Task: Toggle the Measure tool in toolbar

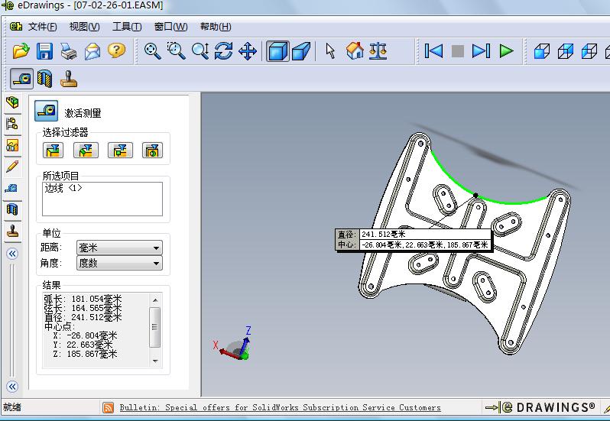Action: click(21, 79)
